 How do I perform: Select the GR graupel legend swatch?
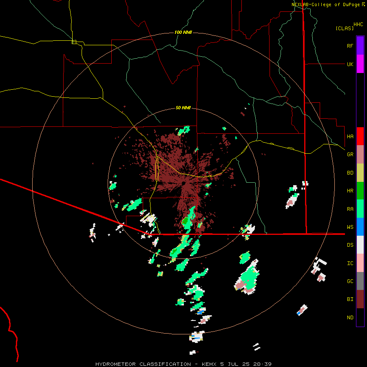(x=360, y=155)
